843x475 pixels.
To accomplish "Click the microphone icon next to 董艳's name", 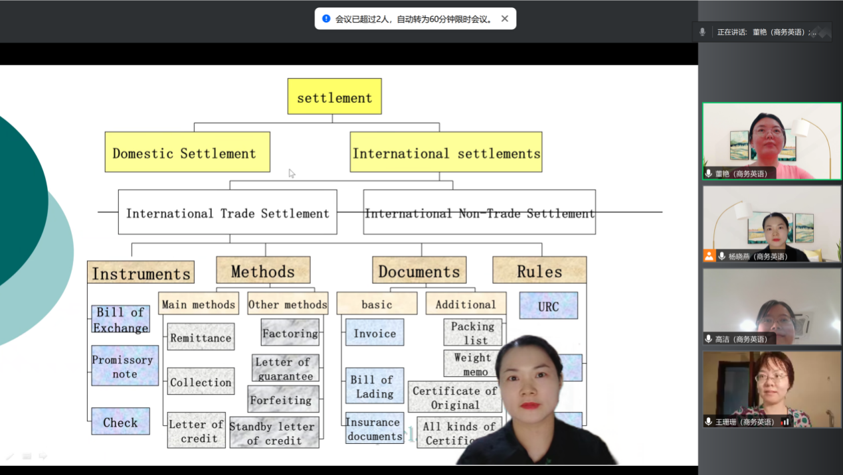I will (709, 174).
